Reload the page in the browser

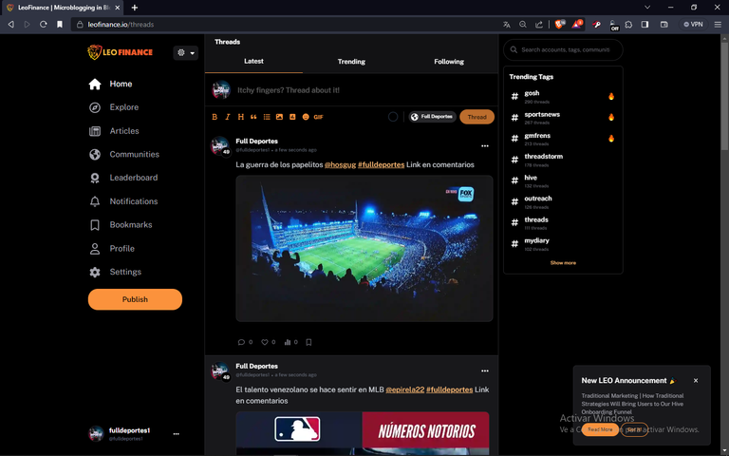point(44,24)
